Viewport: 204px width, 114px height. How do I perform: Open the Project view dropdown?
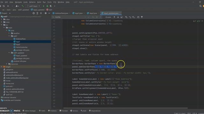coord(10,13)
